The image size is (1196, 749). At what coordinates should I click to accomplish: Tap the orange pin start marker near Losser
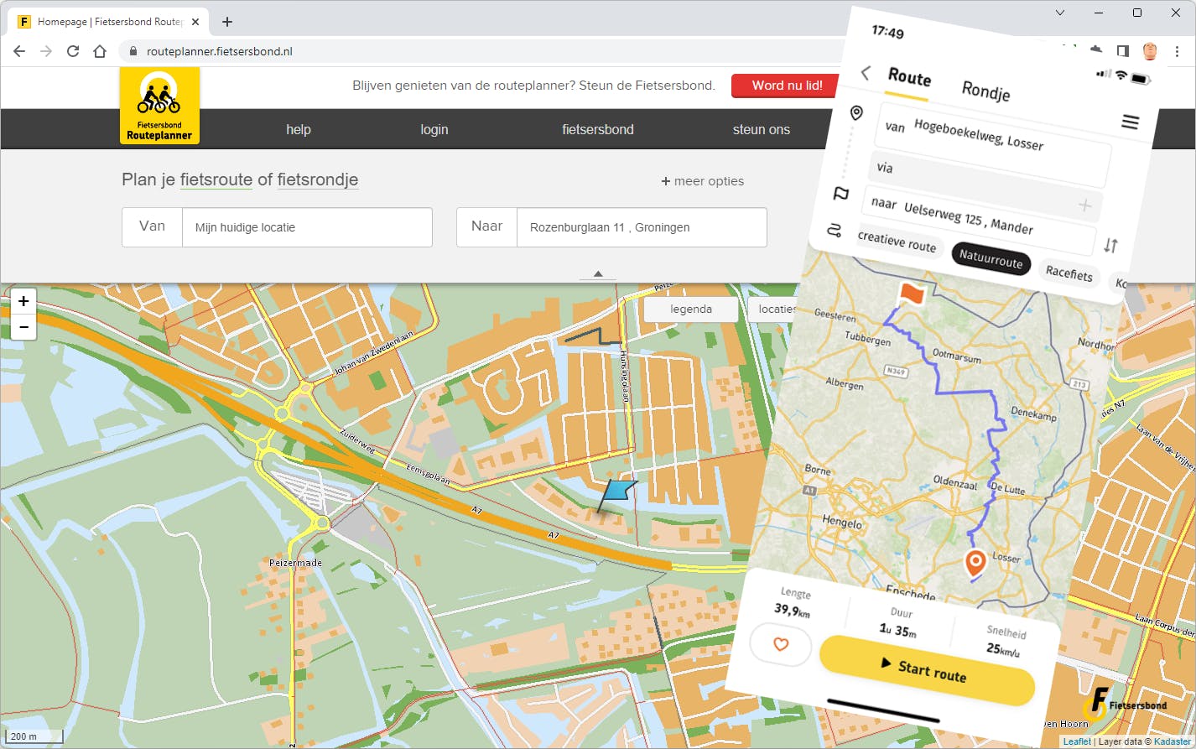pos(975,564)
